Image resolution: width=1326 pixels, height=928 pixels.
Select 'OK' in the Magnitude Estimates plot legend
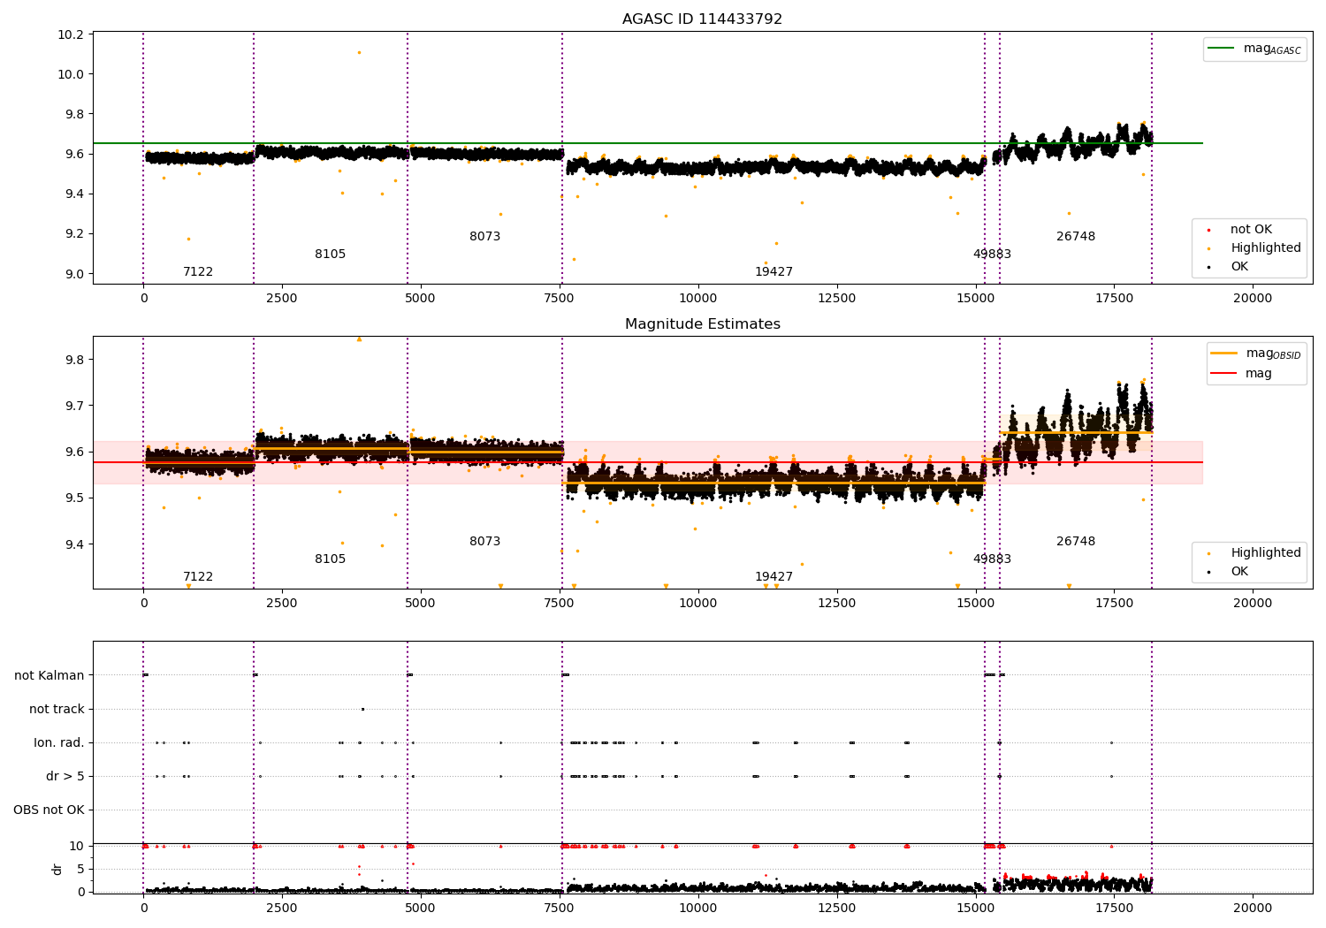tap(1239, 572)
